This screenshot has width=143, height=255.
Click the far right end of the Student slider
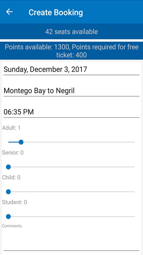pyautogui.click(x=134, y=217)
